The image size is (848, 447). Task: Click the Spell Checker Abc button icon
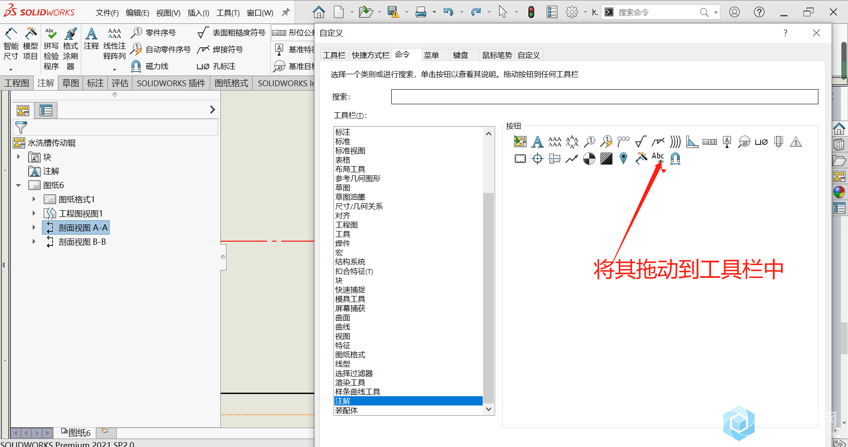pos(658,157)
